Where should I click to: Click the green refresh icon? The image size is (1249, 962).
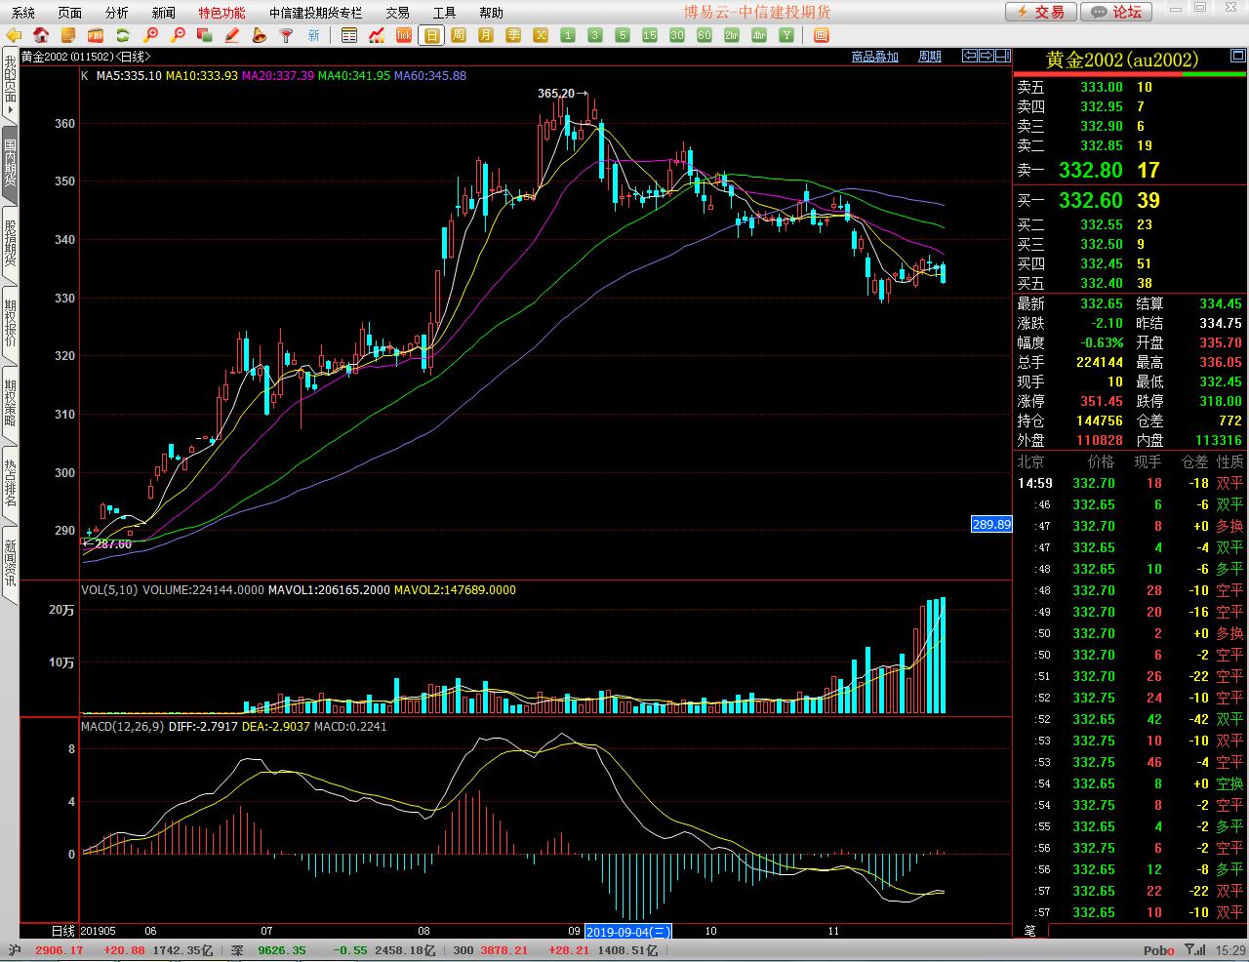[x=123, y=36]
